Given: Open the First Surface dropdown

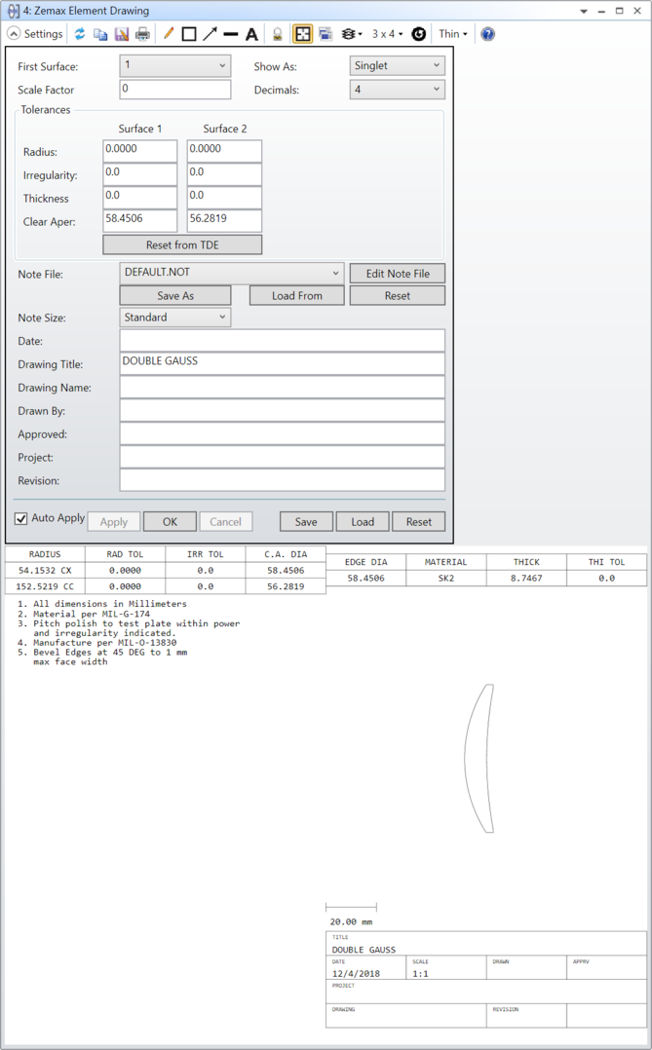Looking at the screenshot, I should [x=174, y=65].
